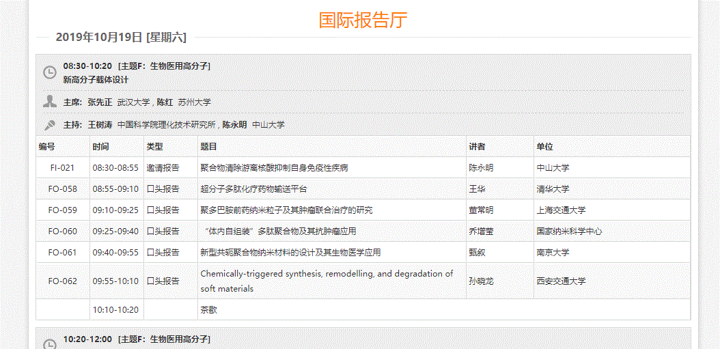Click the 题目 column header
The image size is (720, 349).
[x=208, y=147]
